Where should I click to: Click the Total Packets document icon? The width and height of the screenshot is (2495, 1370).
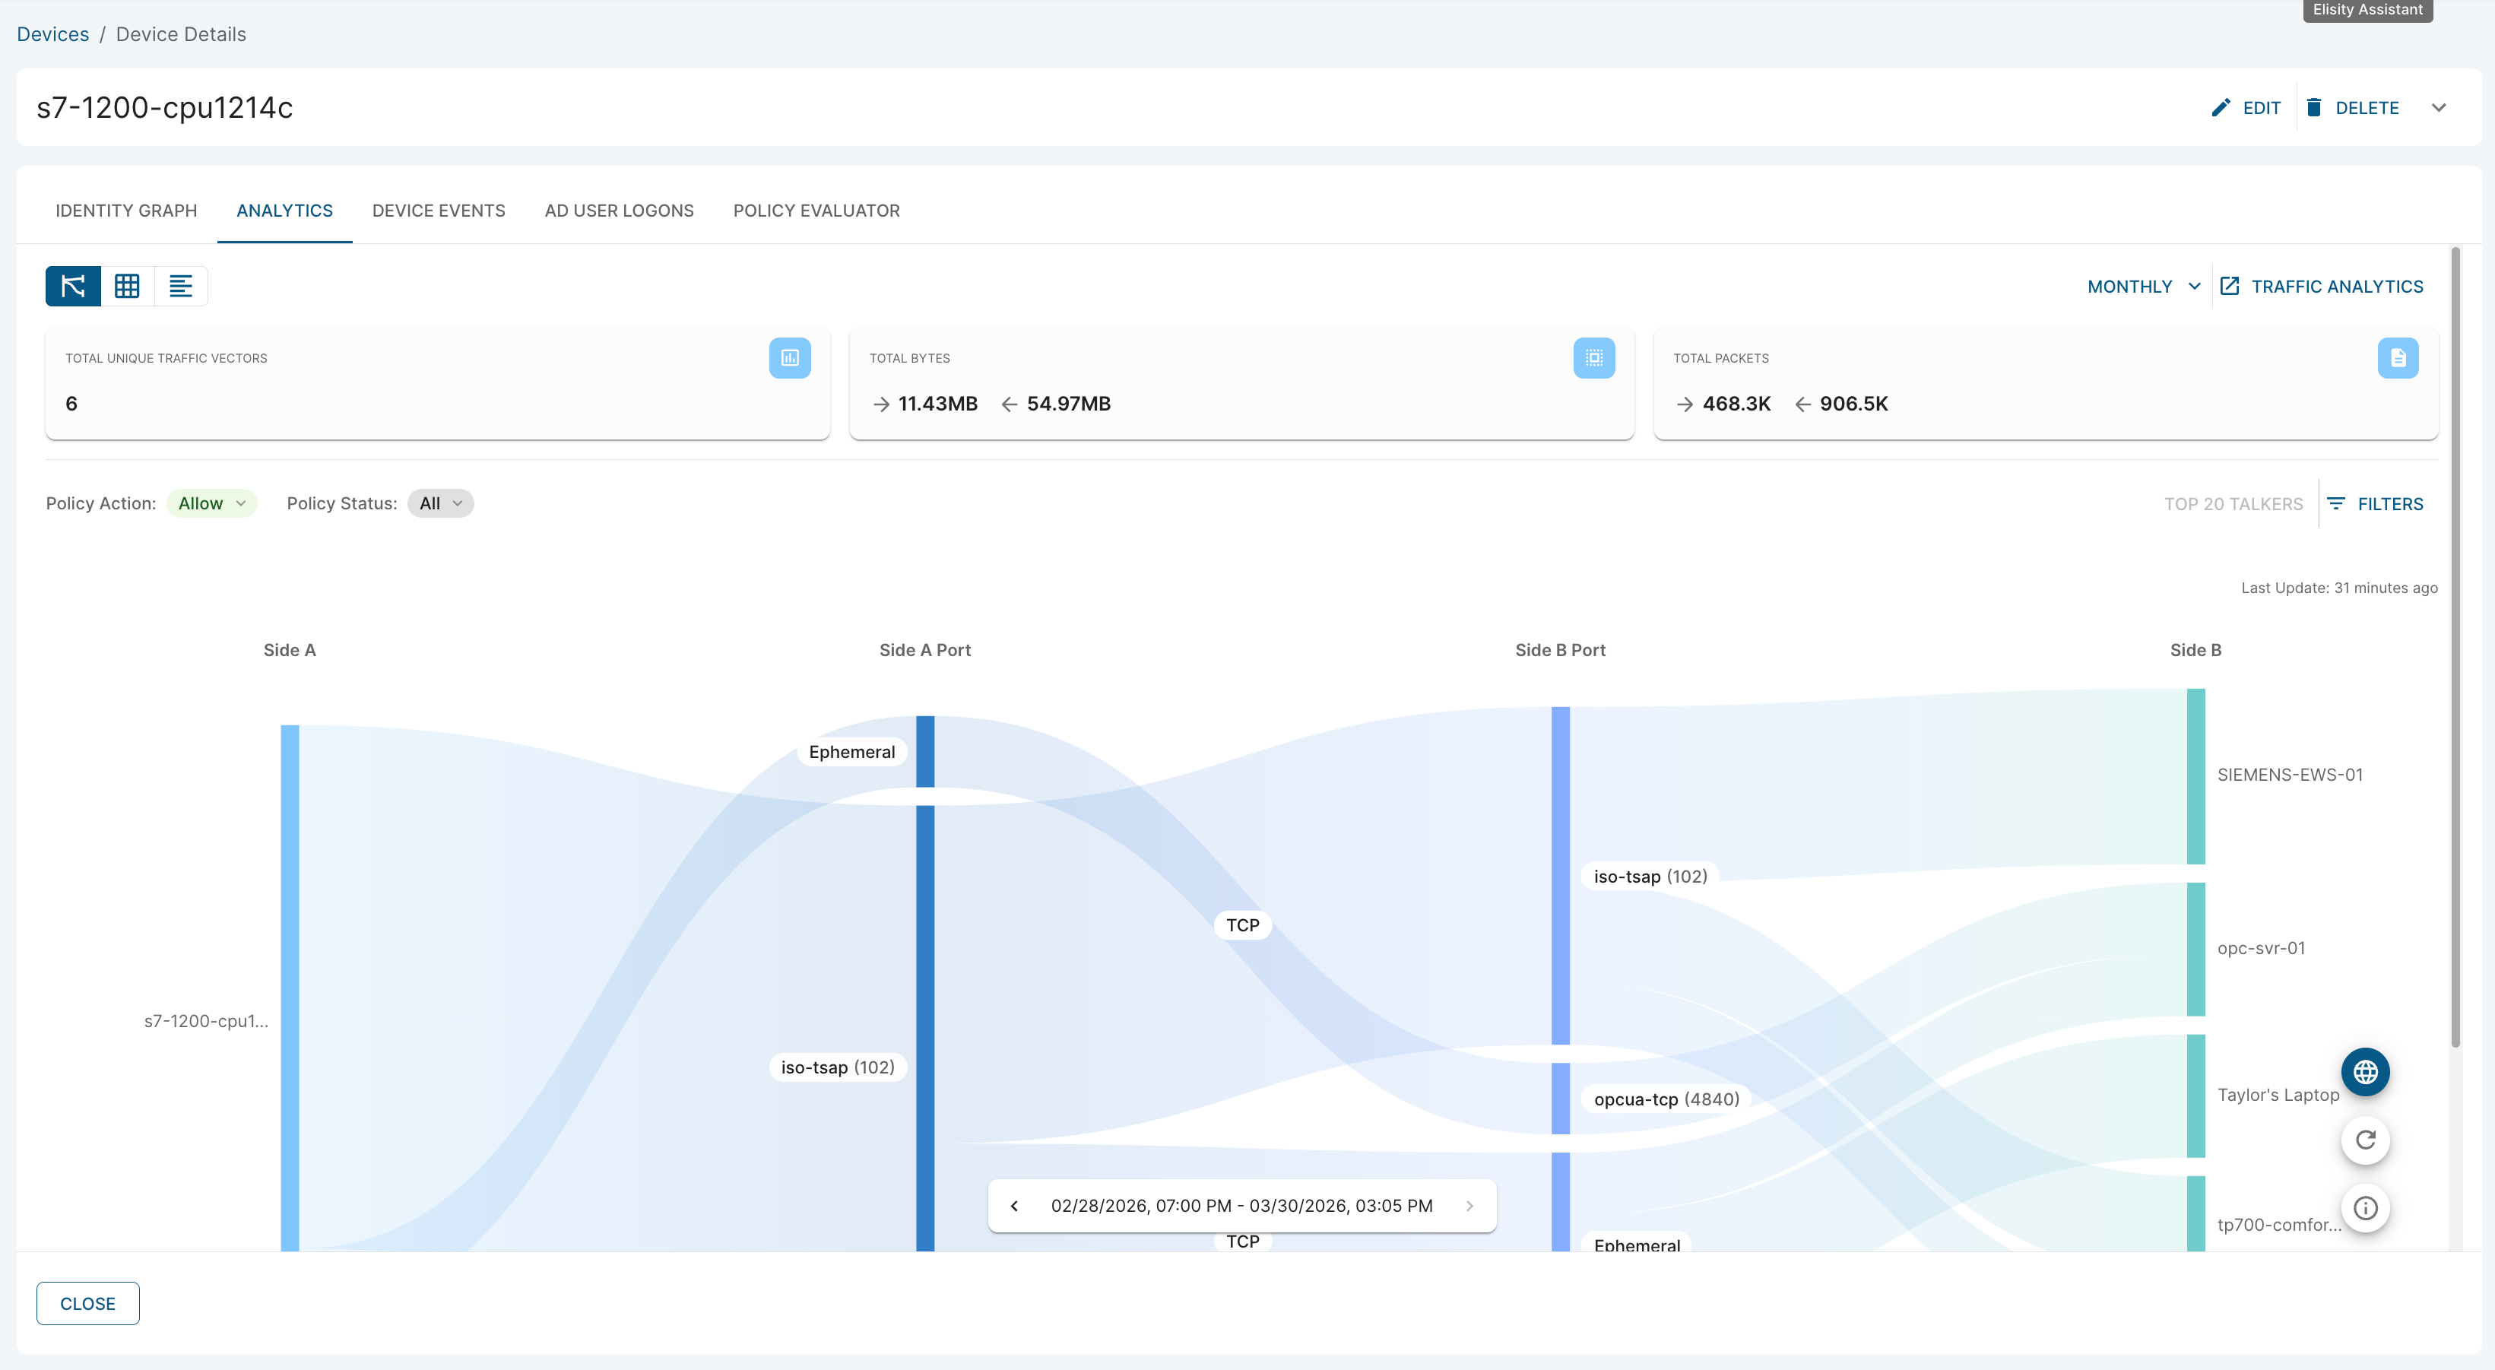click(x=2397, y=357)
